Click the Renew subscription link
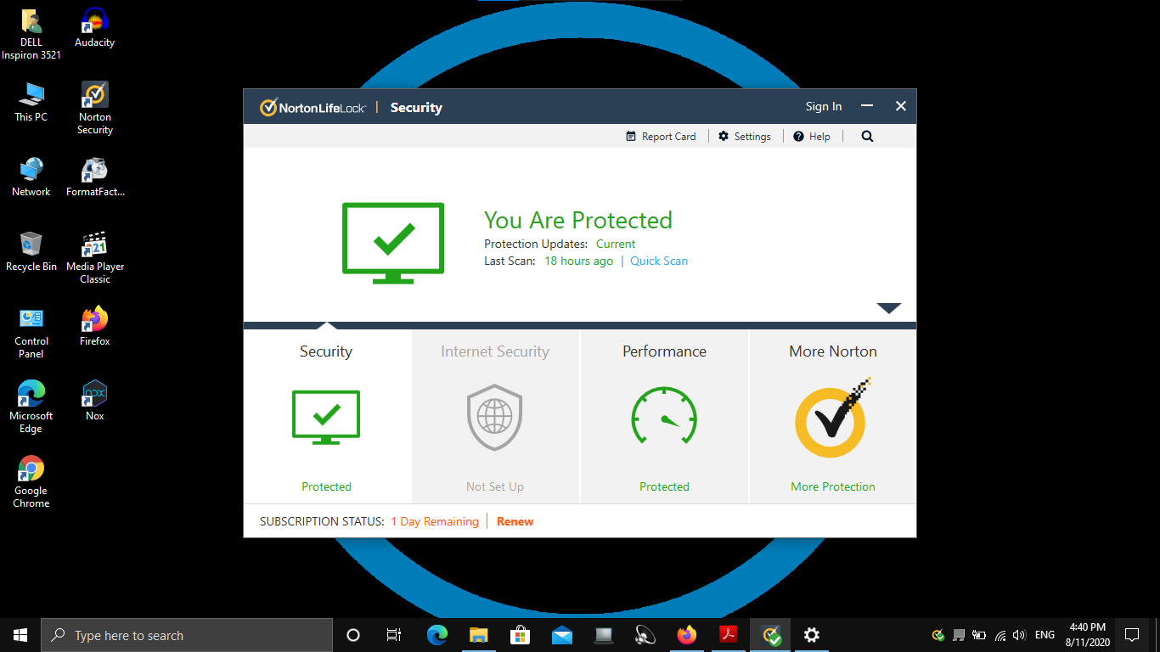This screenshot has width=1160, height=652. [515, 521]
